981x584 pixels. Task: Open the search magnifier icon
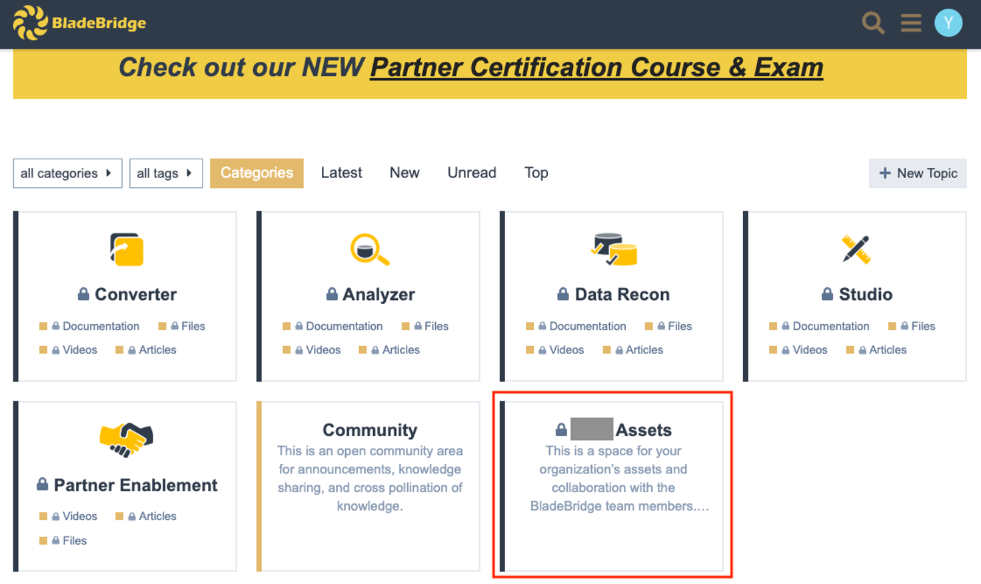click(x=873, y=23)
